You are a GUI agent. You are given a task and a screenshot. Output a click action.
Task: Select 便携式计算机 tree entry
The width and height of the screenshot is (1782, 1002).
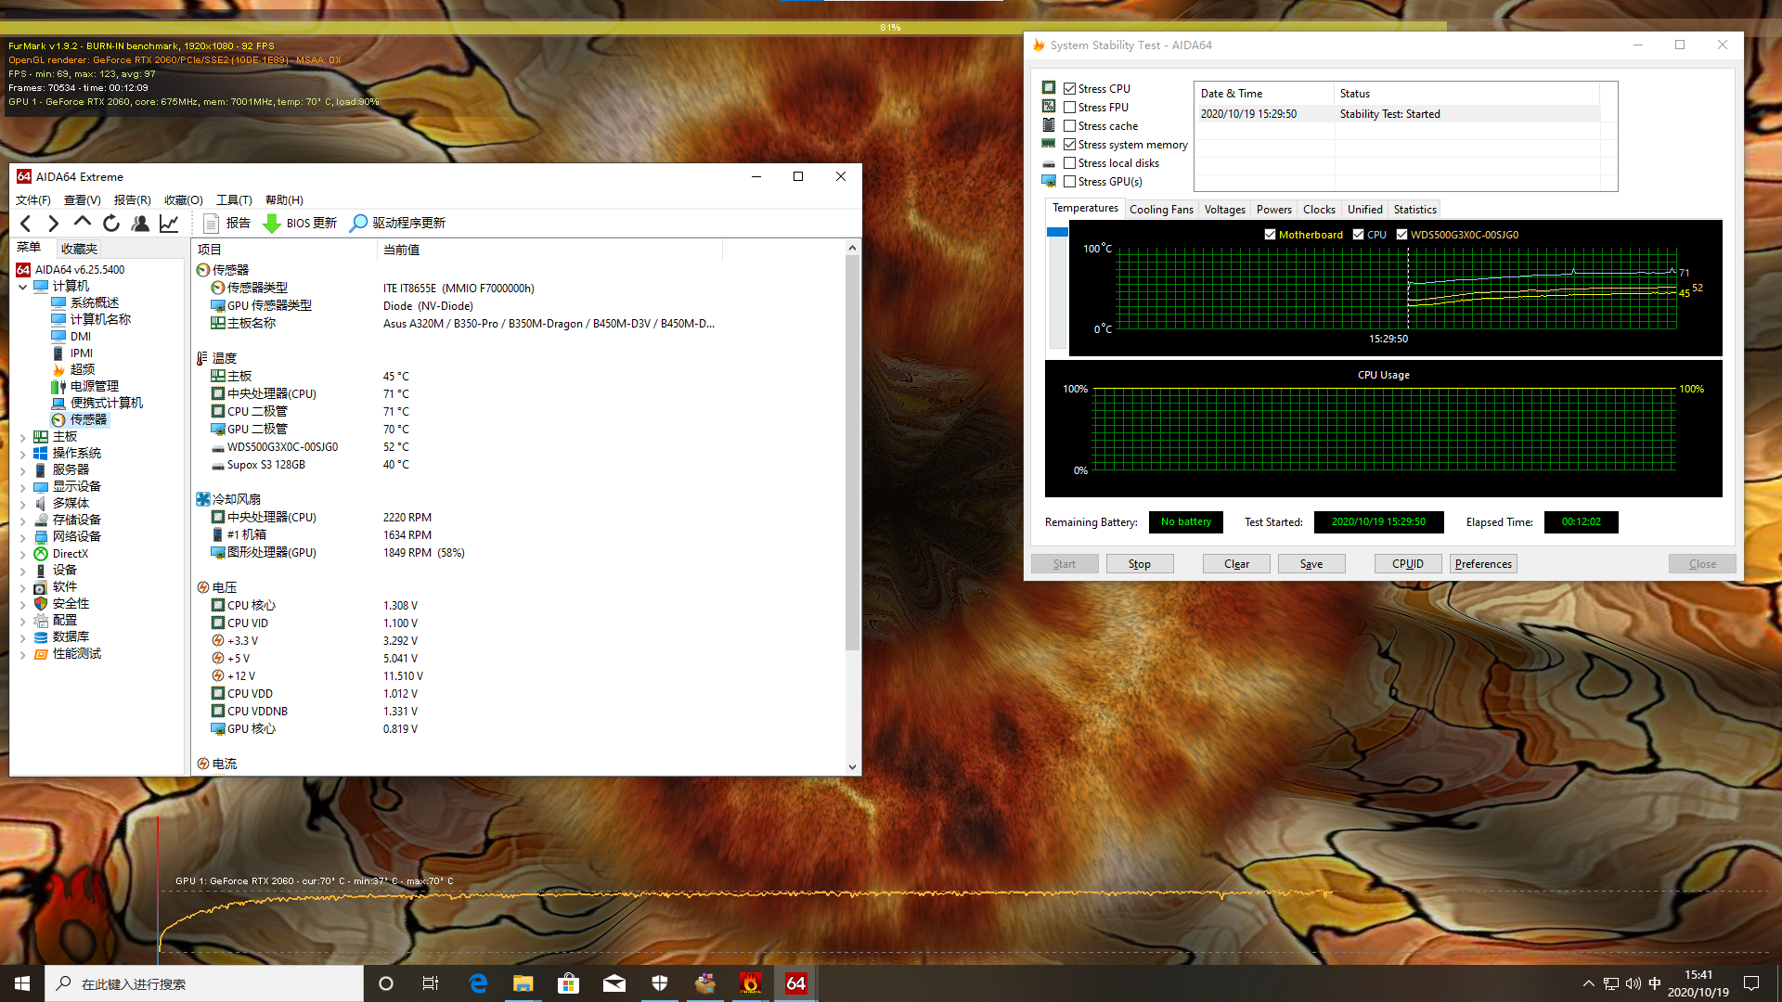tap(107, 404)
